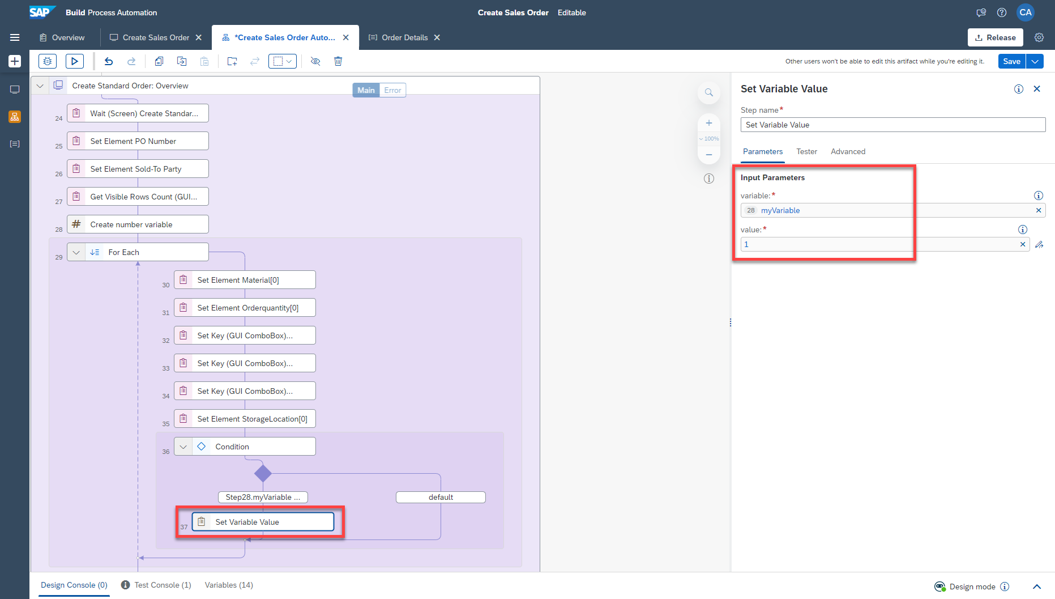Viewport: 1055px width, 599px height.
Task: Open the debug bug icon in toolbar
Action: [48, 61]
